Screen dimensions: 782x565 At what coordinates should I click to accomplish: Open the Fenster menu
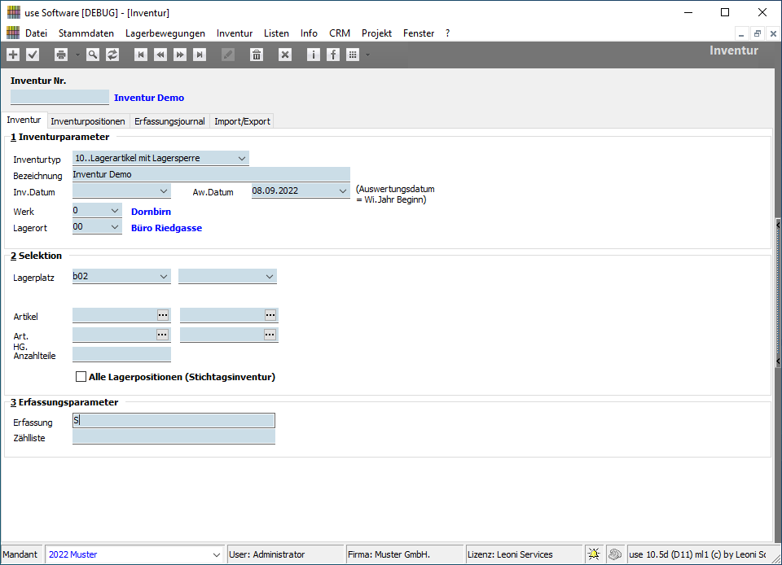(x=419, y=33)
